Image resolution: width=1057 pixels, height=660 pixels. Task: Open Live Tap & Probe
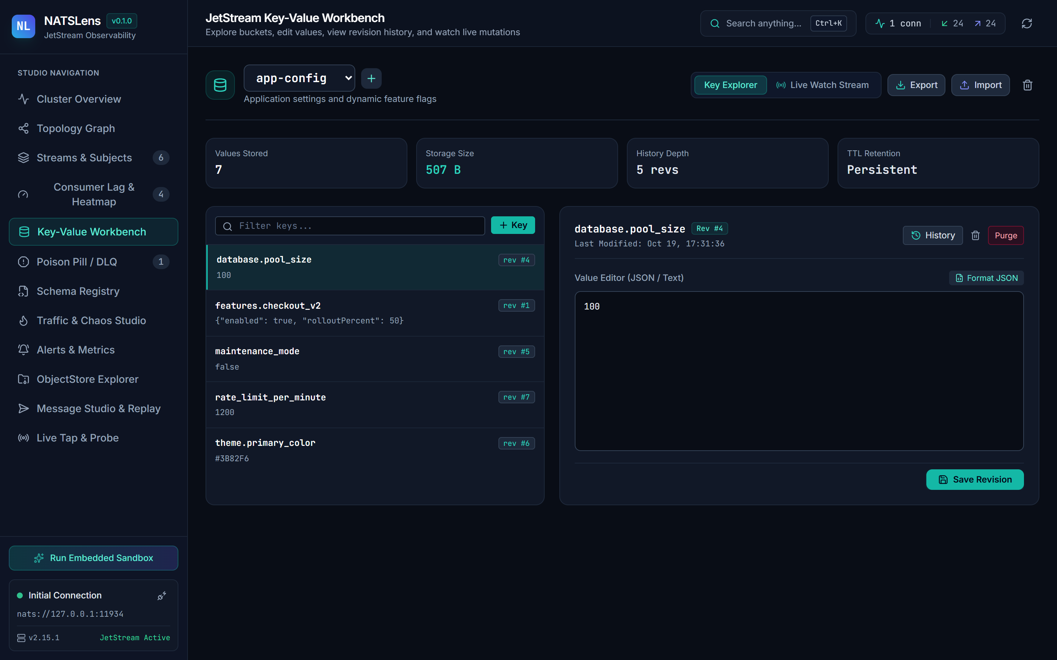94,438
